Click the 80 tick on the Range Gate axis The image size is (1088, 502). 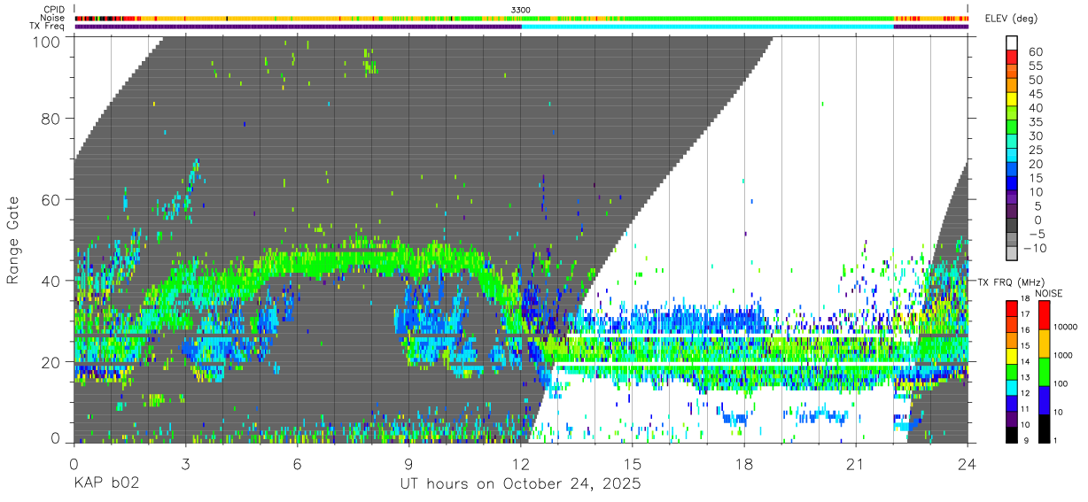(x=52, y=118)
